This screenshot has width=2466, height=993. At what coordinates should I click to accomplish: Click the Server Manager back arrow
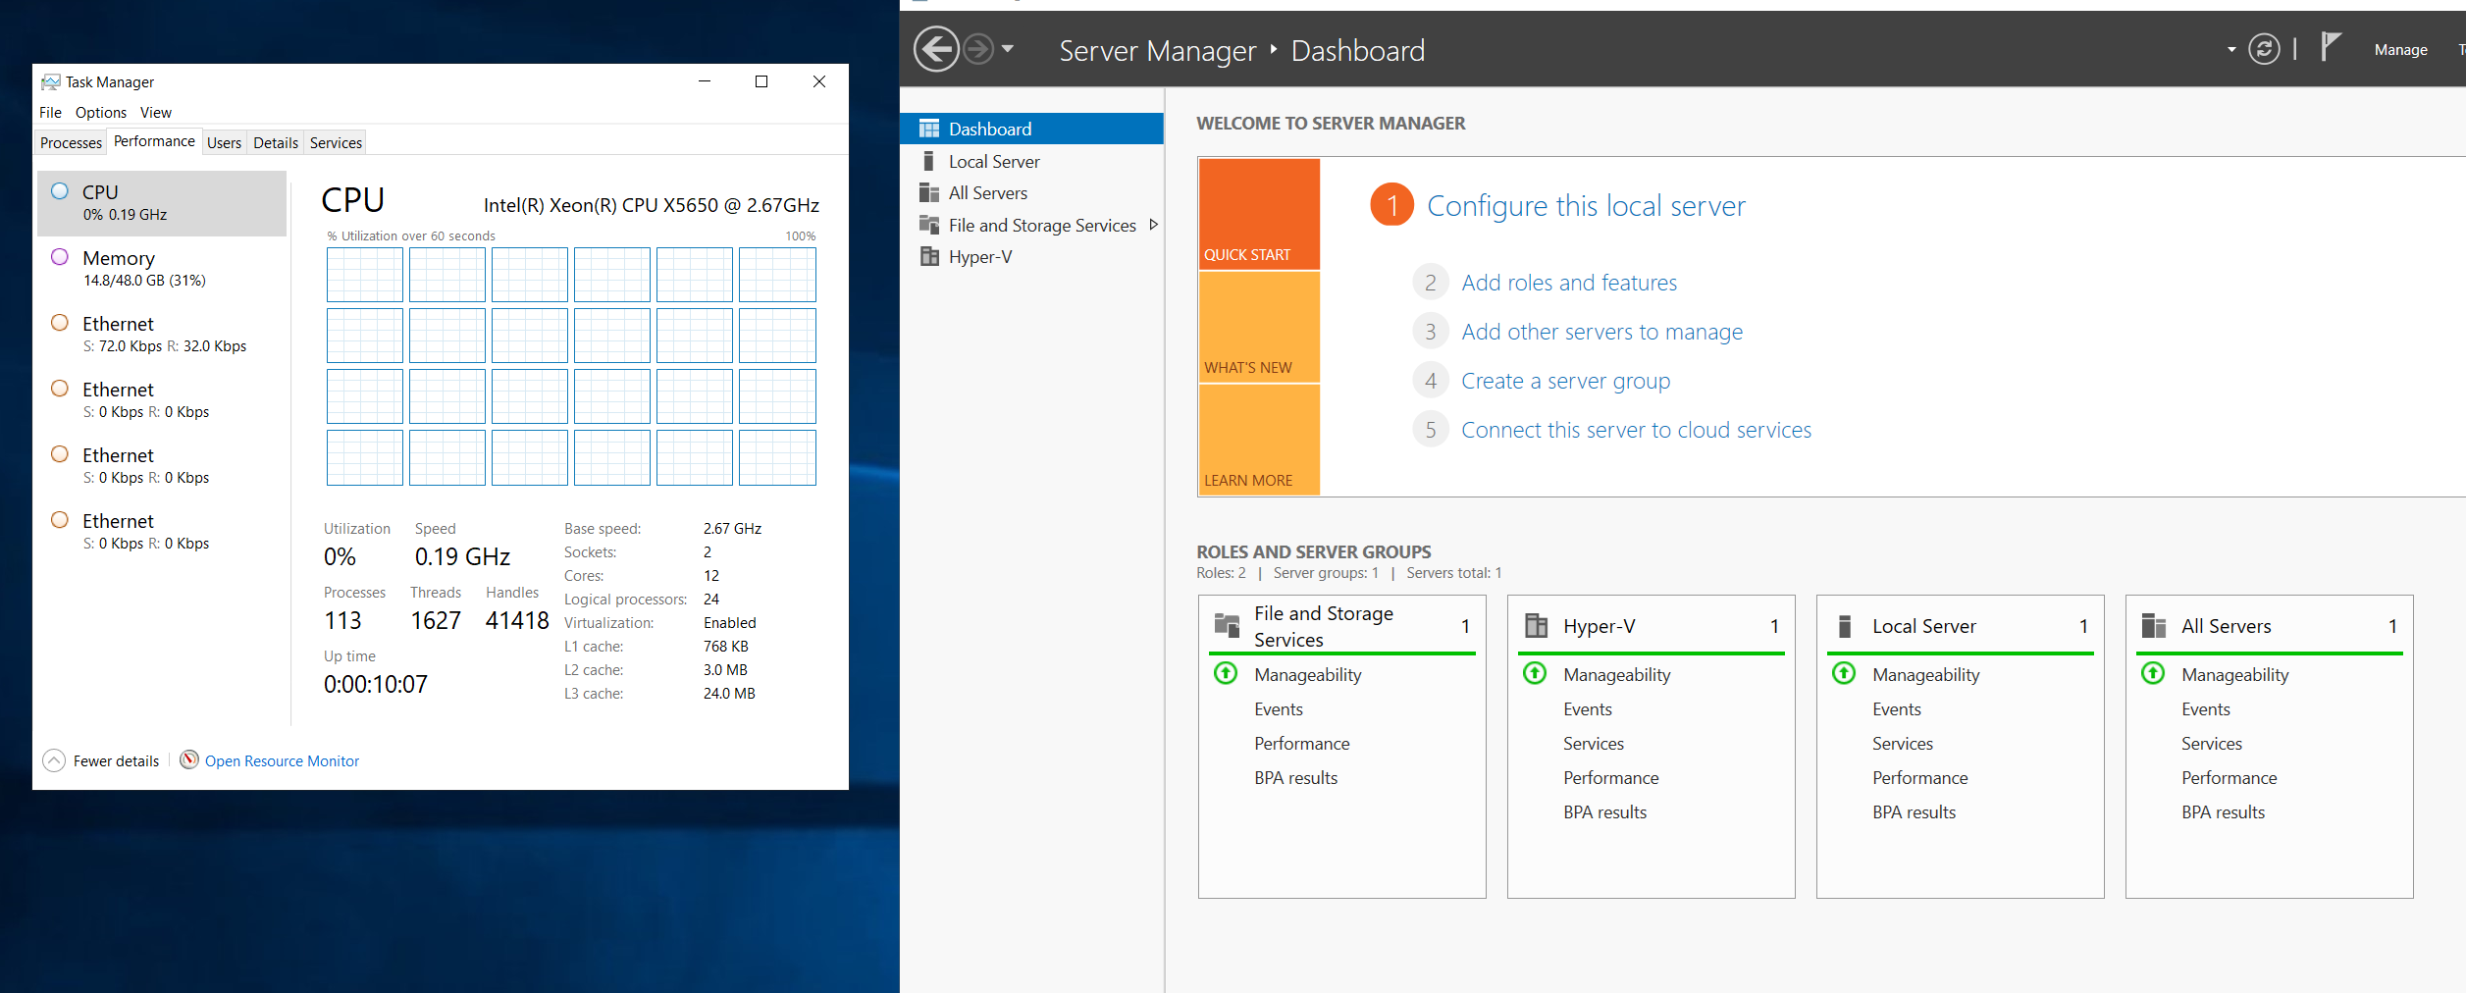(x=936, y=49)
